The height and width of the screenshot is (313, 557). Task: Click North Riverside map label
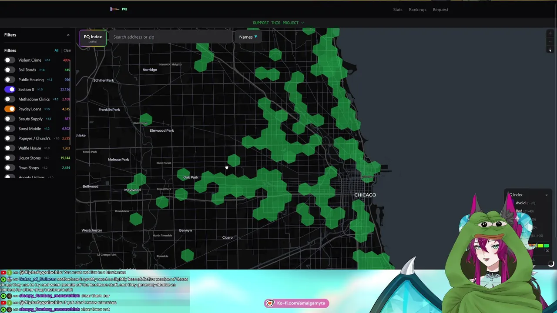coord(162,236)
